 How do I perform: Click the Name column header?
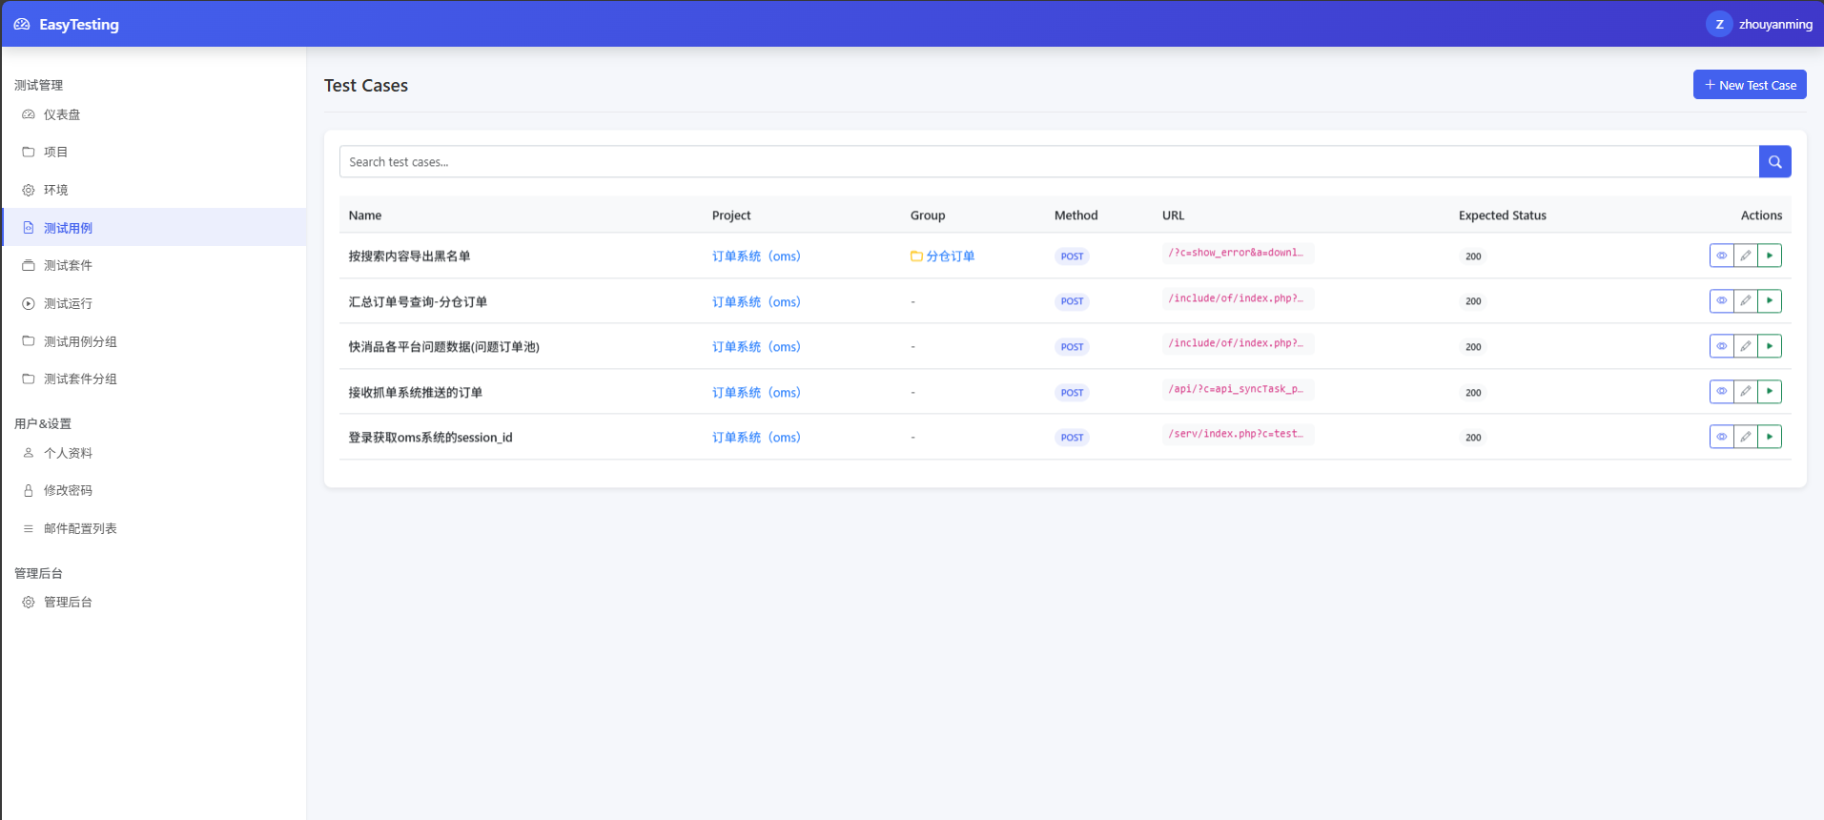365,215
